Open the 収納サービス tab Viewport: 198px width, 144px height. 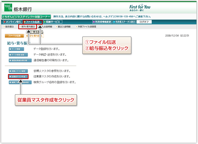coord(53,22)
